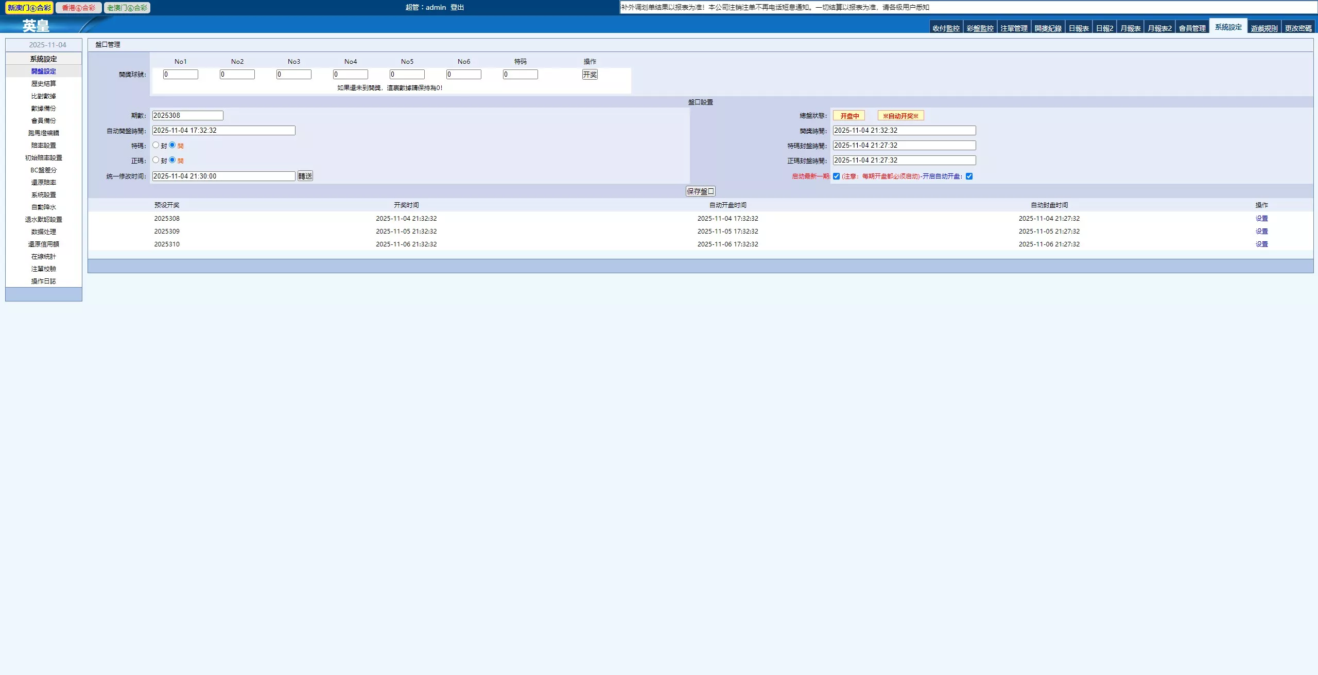Toggle the 启动最新一期 checkbox

[836, 176]
